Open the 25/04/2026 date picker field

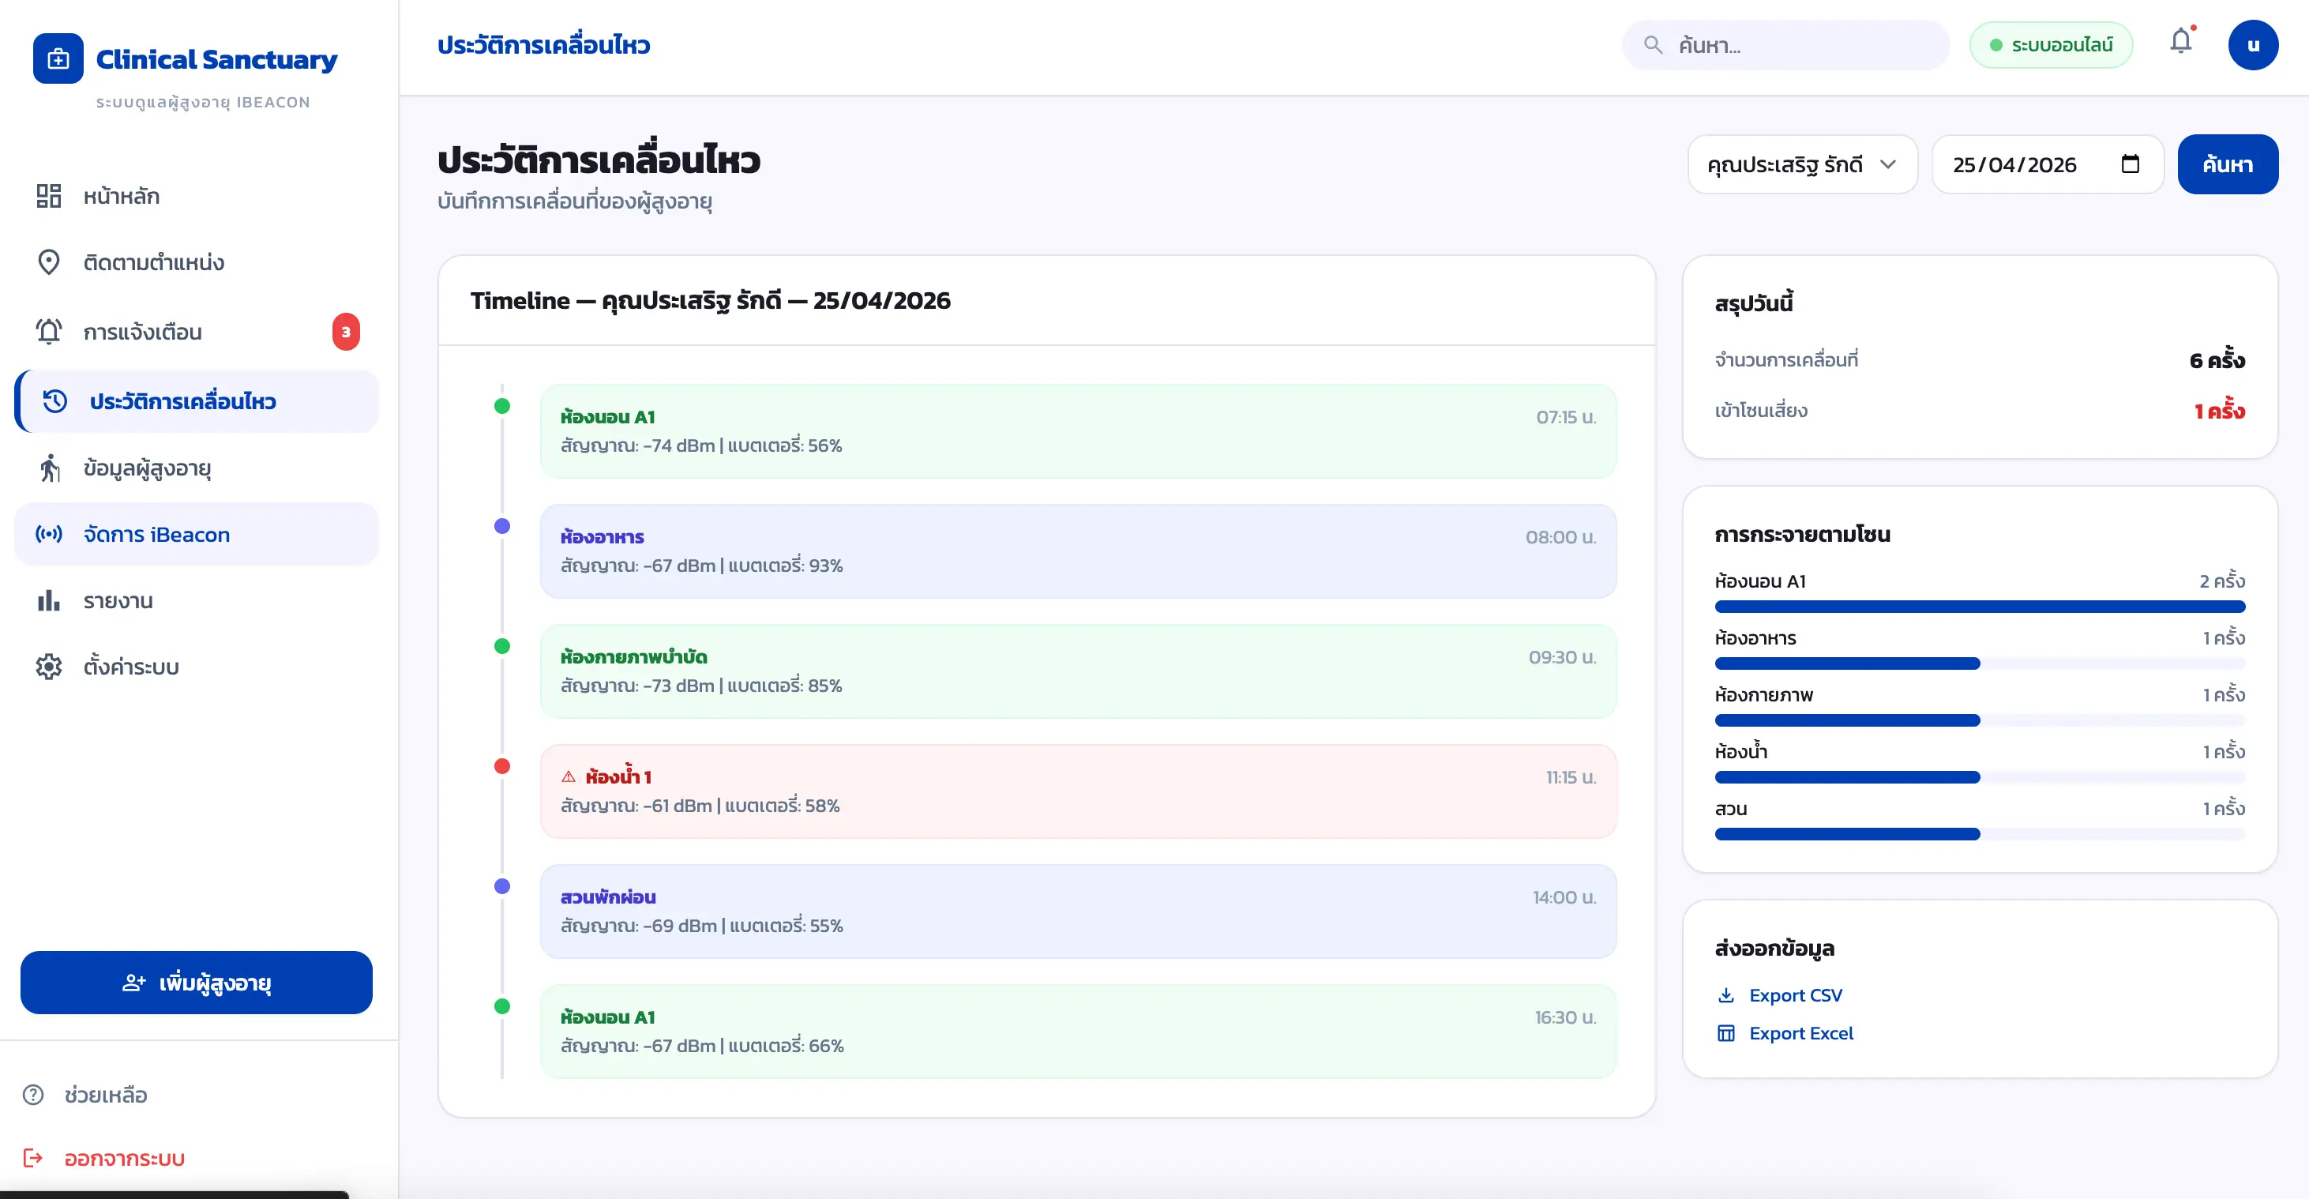tap(2046, 164)
